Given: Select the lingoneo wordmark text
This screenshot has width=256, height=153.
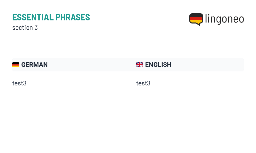Looking at the screenshot, I should pyautogui.click(x=225, y=19).
